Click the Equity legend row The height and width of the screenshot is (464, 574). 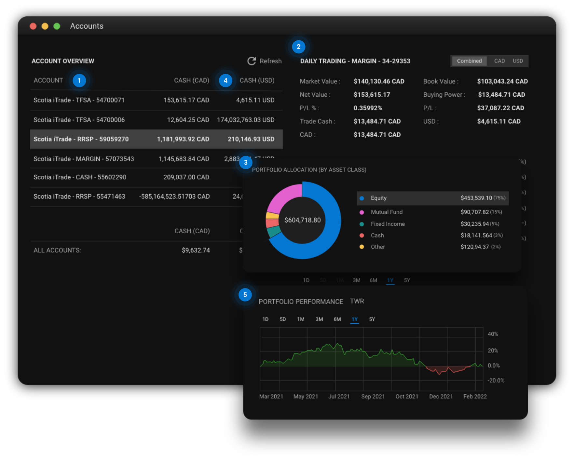[432, 198]
